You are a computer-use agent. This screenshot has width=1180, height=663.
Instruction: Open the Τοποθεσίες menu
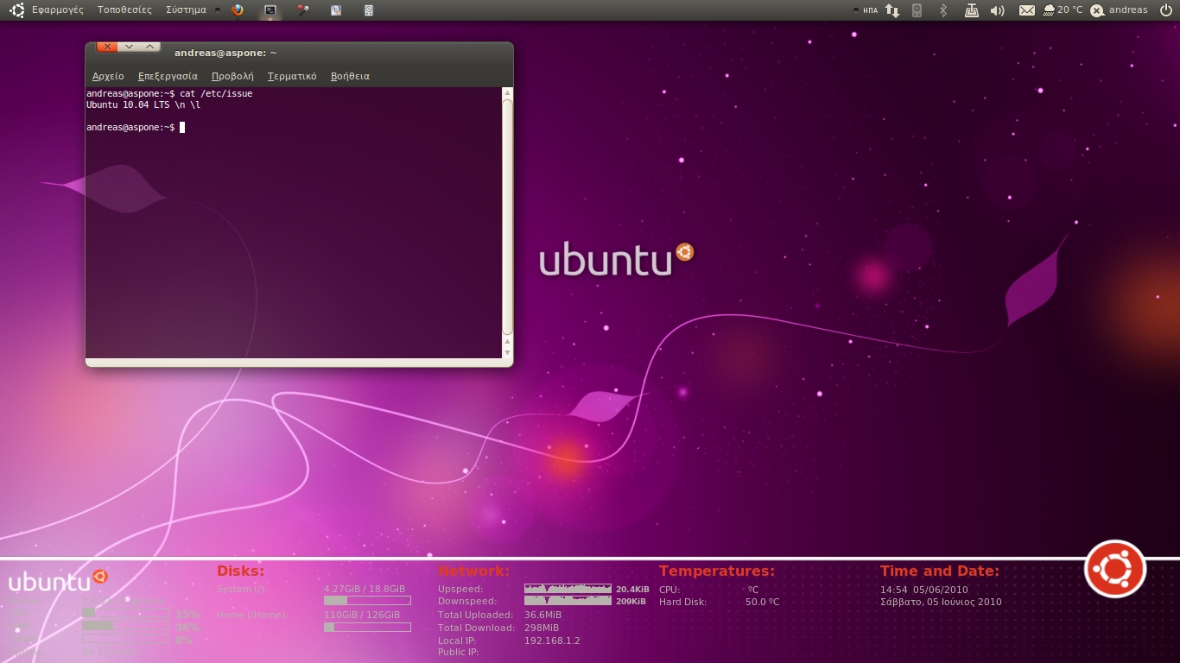124,10
